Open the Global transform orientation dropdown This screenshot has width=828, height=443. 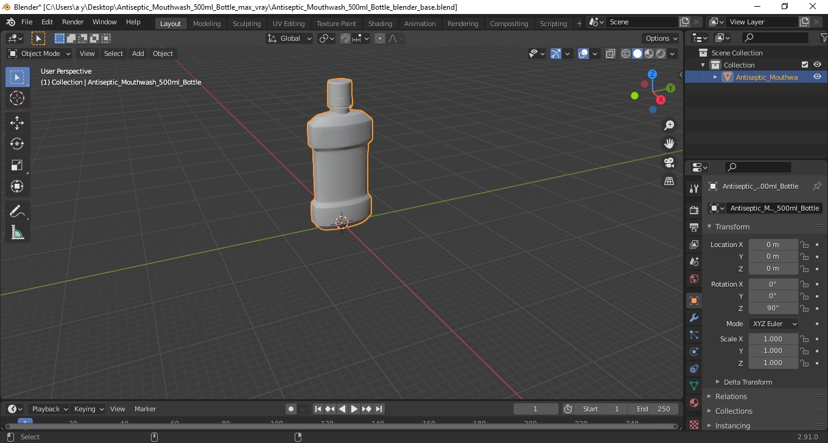click(x=290, y=38)
